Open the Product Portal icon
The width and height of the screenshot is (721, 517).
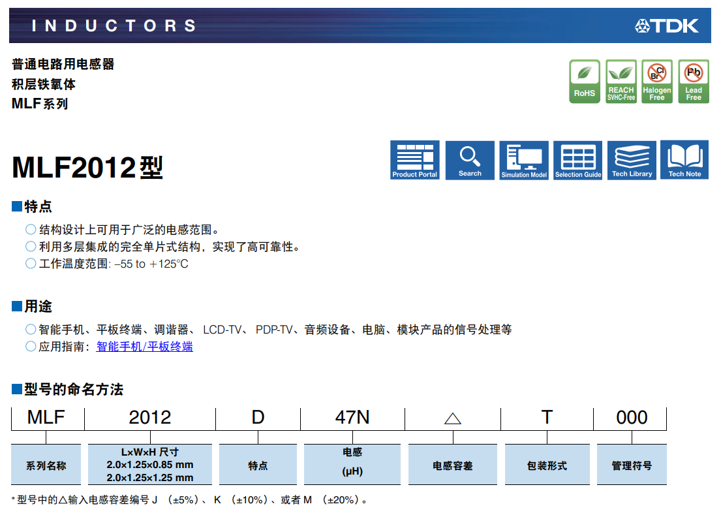click(415, 160)
